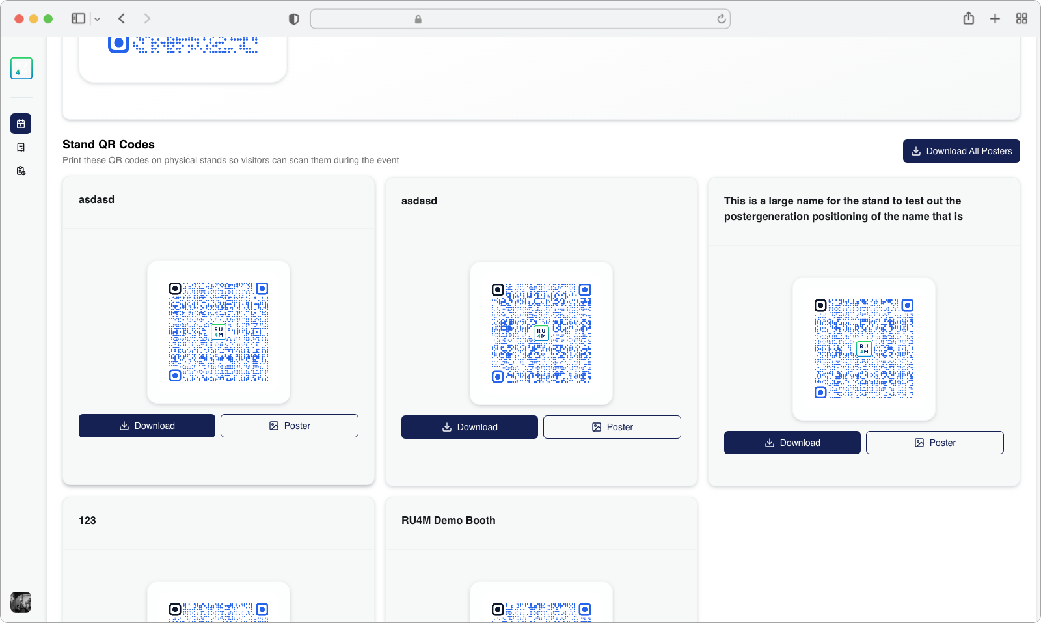The image size is (1041, 623).
Task: Click the RU4M logo at sidebar top
Action: tap(21, 68)
